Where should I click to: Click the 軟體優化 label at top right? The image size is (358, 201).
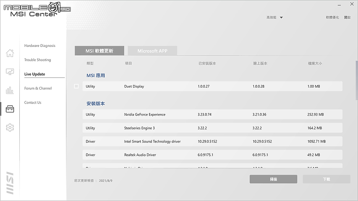point(332,17)
